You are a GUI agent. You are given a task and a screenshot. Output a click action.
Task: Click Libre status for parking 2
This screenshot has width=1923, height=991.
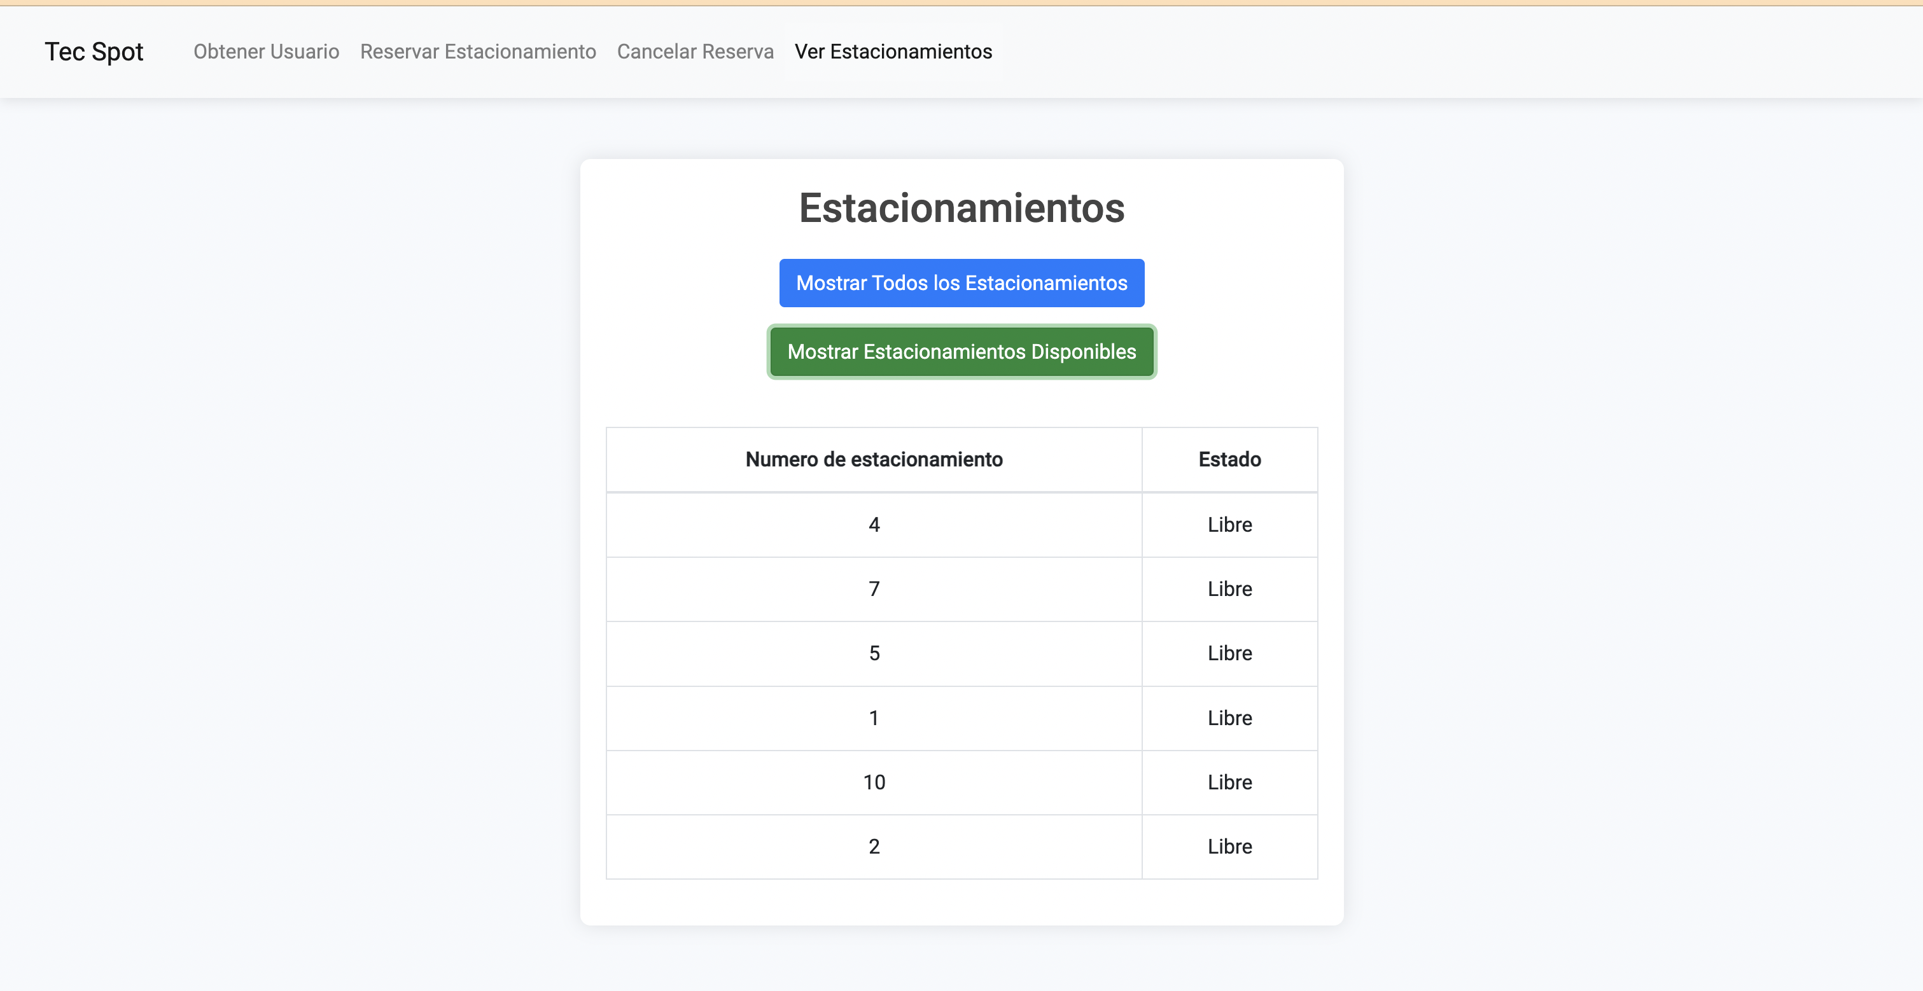tap(1229, 846)
